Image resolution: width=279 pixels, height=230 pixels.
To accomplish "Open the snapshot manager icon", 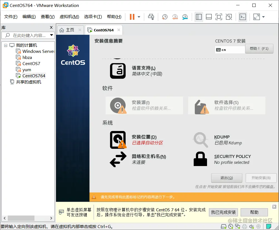I will (185, 17).
